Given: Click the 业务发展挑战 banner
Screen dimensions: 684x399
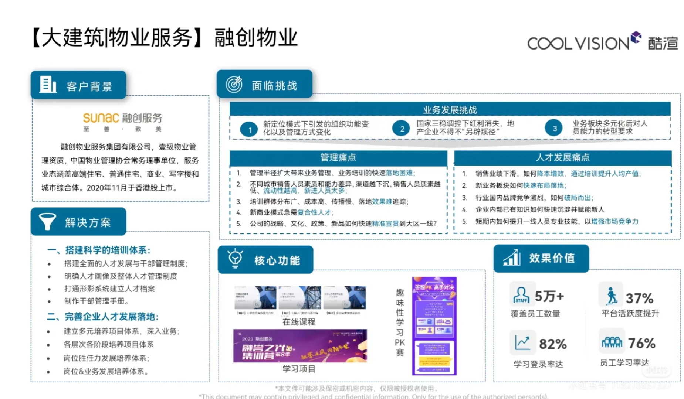Looking at the screenshot, I should click(450, 109).
